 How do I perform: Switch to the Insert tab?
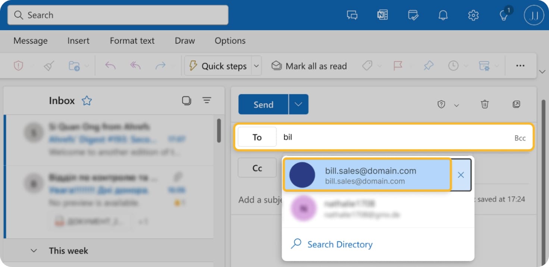[78, 41]
